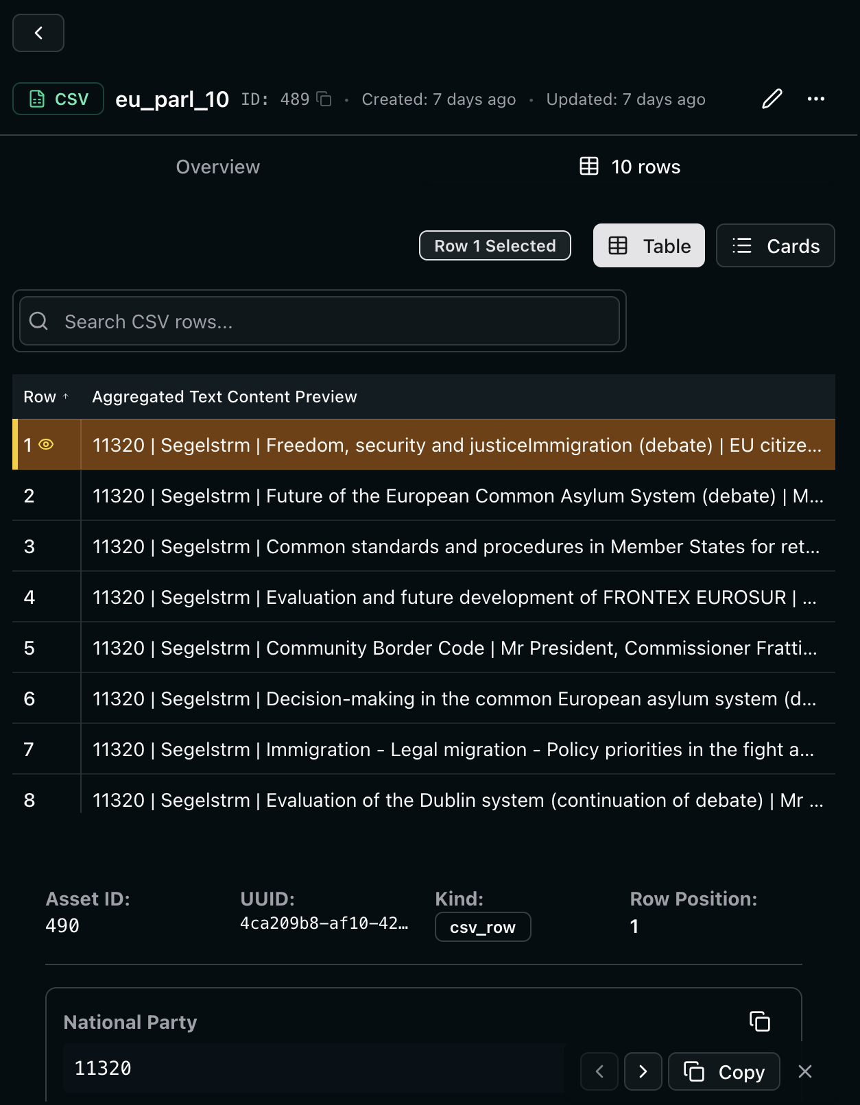Go back with the left chevron button
This screenshot has height=1105, width=860.
[38, 33]
